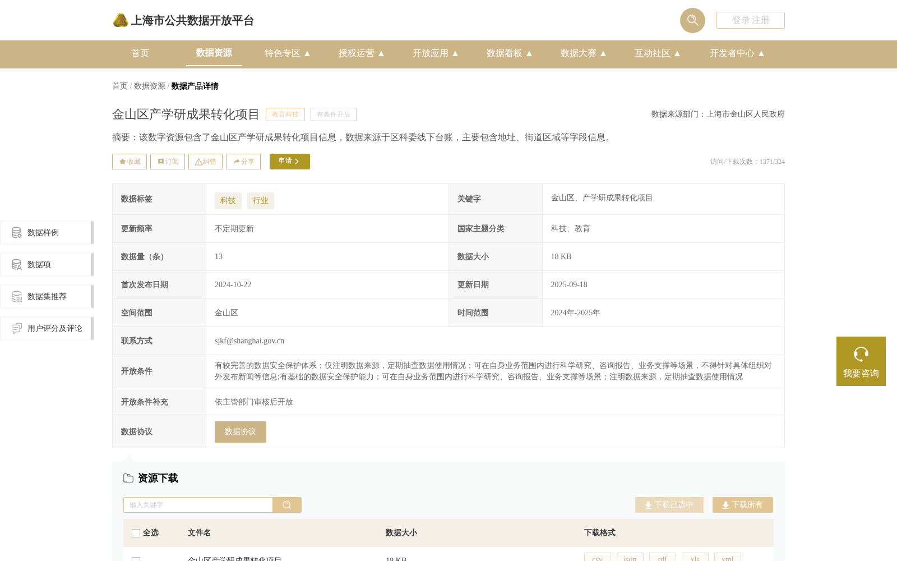Click the contact email sjkf@shanghai.gov.cn
Image resolution: width=897 pixels, height=561 pixels.
pyautogui.click(x=249, y=341)
